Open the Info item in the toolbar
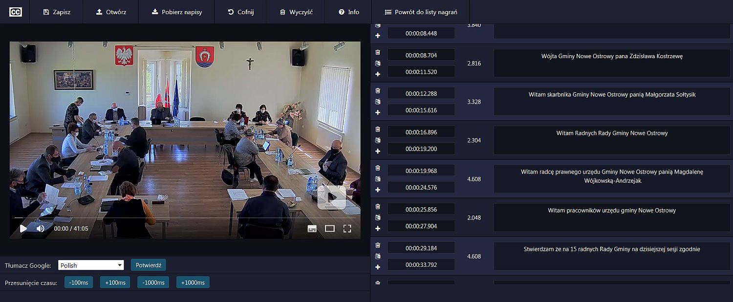Image resolution: width=733 pixels, height=302 pixels. click(x=348, y=12)
